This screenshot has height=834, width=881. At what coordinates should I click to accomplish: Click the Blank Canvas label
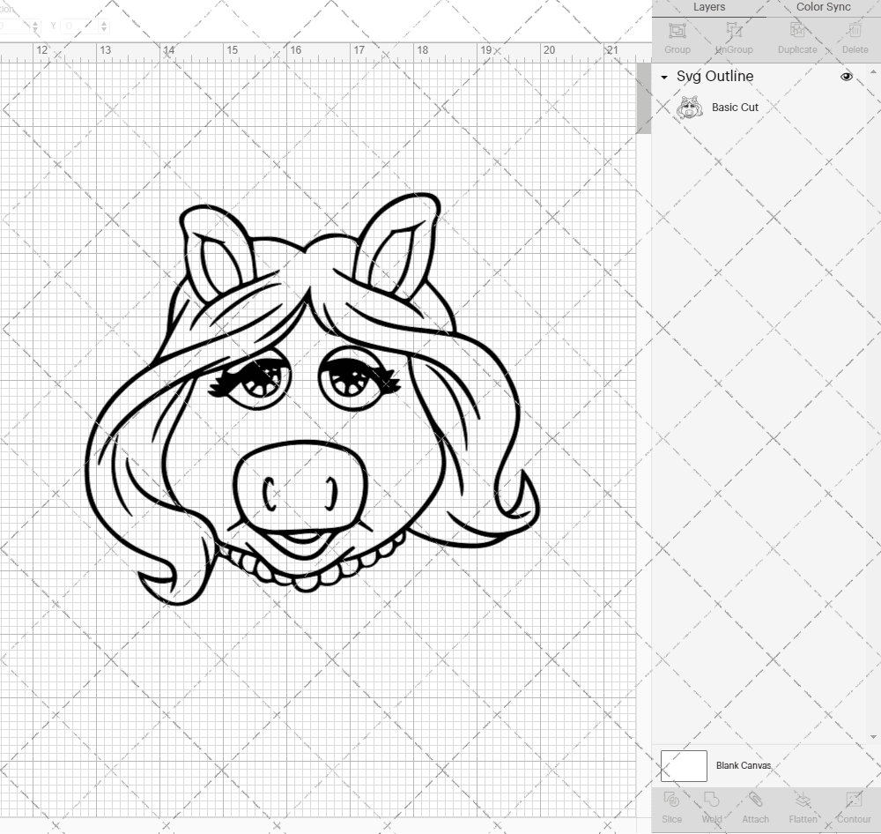point(743,765)
